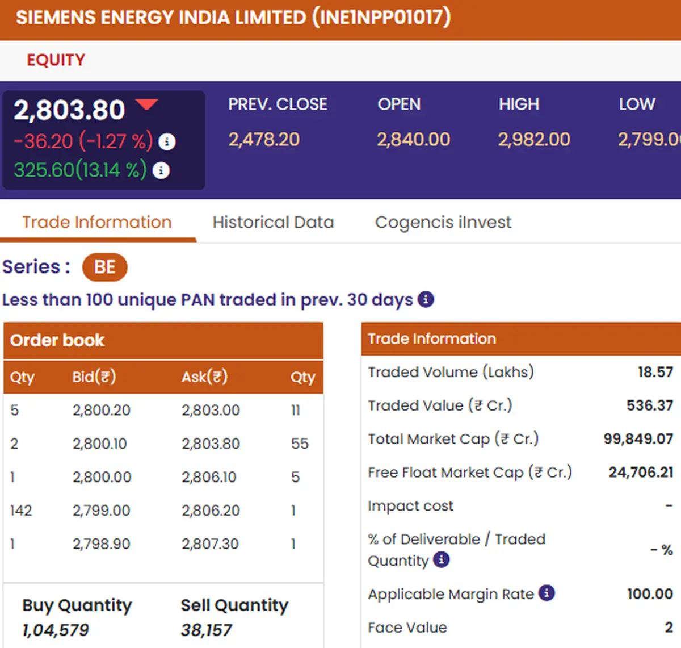Click total market cap value 99,849.07
681x648 pixels.
tap(638, 439)
